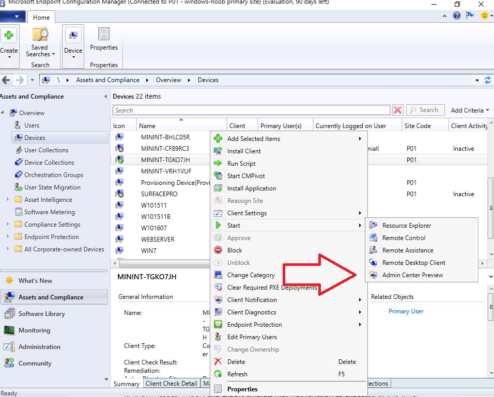Image resolution: width=494 pixels, height=397 pixels.
Task: Click icon next to Admin Center Preview
Action: coord(373,275)
